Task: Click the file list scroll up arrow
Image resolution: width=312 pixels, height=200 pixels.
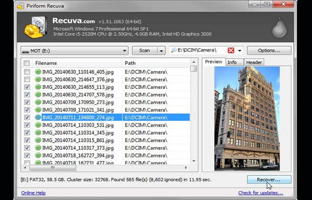Action: pos(194,62)
